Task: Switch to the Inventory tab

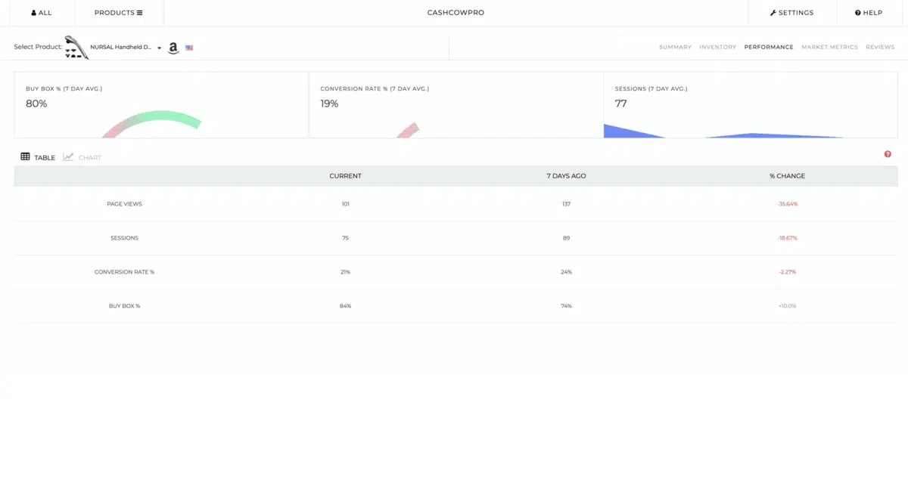Action: [717, 47]
